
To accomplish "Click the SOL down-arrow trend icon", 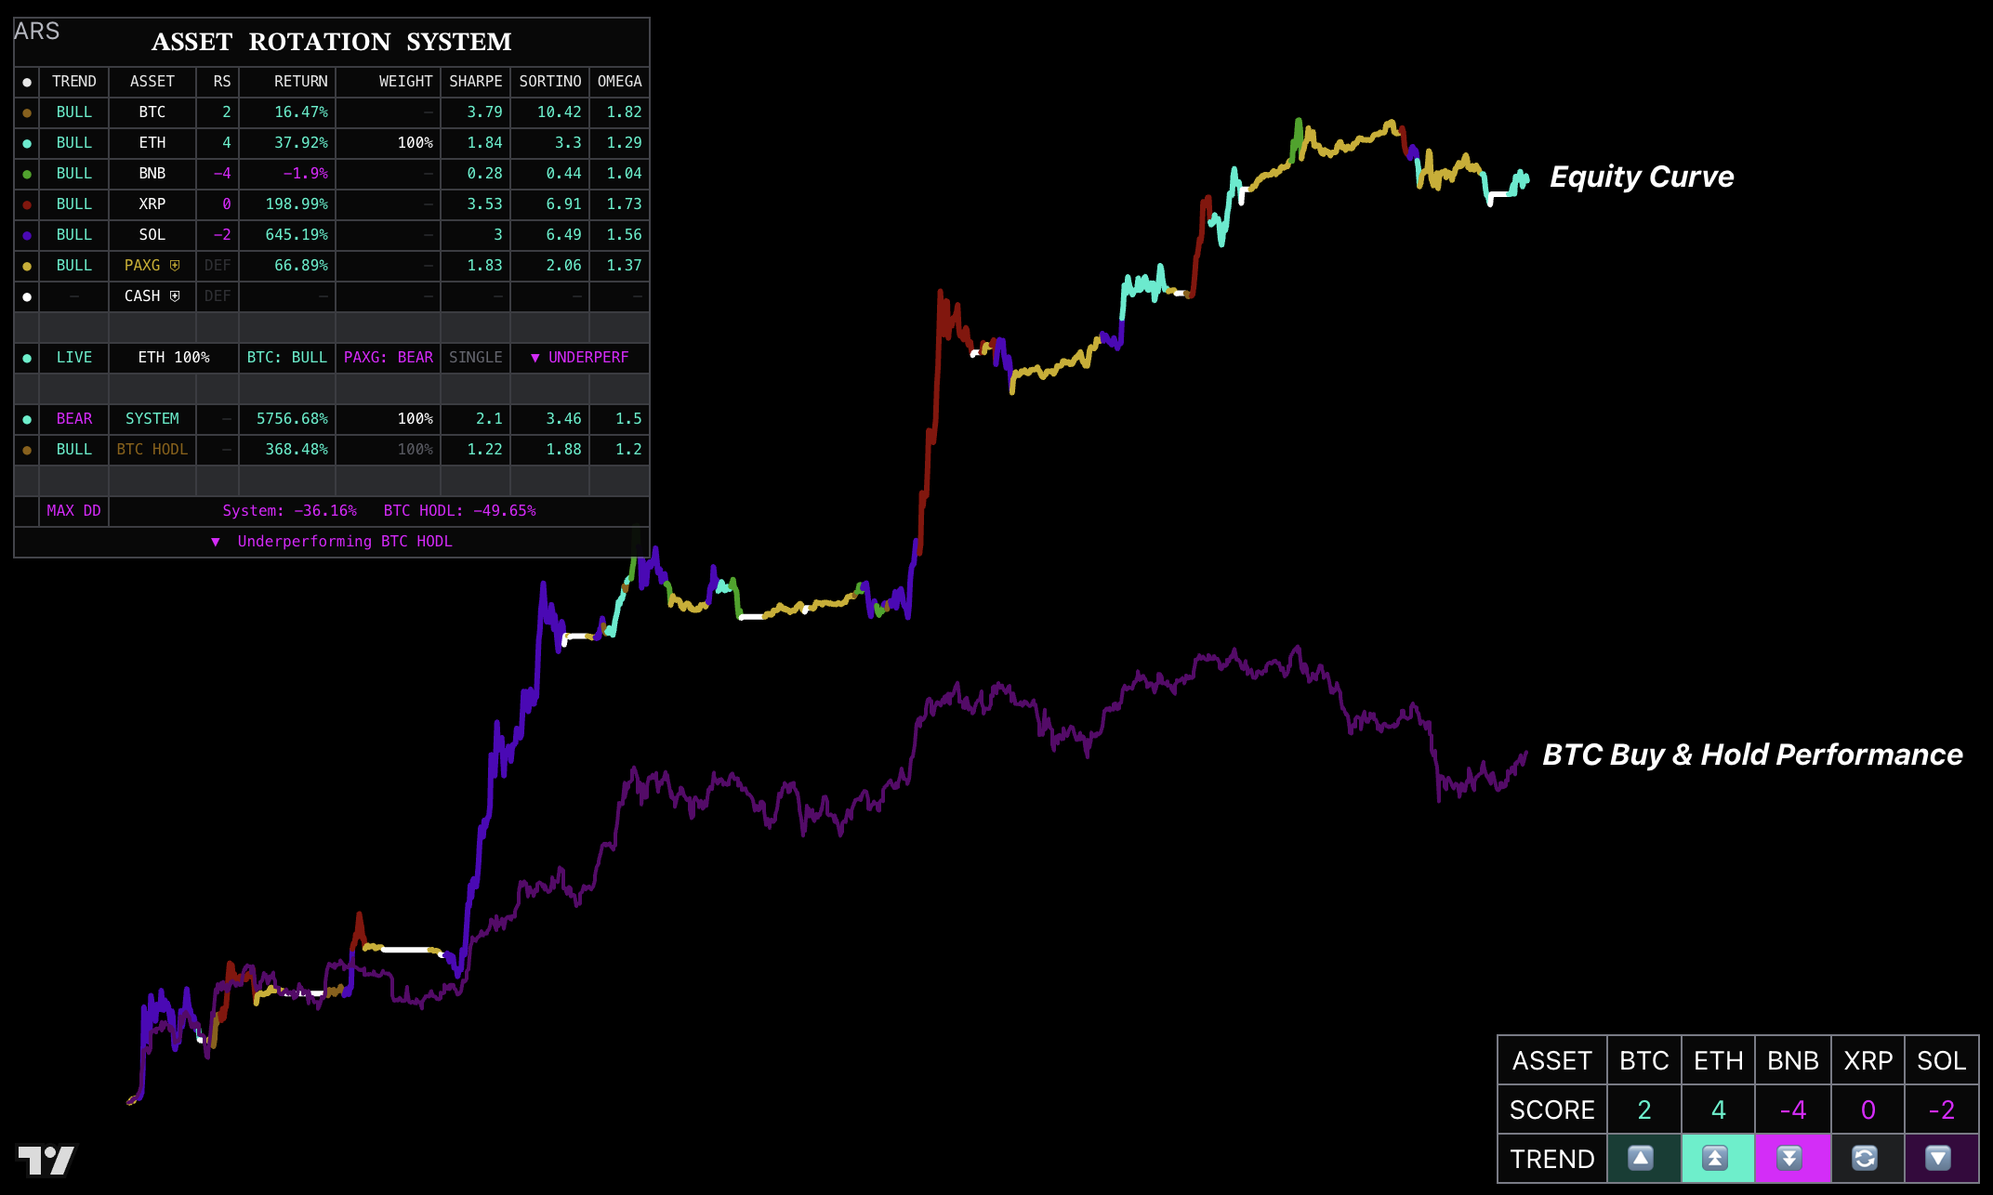I will click(x=1941, y=1160).
